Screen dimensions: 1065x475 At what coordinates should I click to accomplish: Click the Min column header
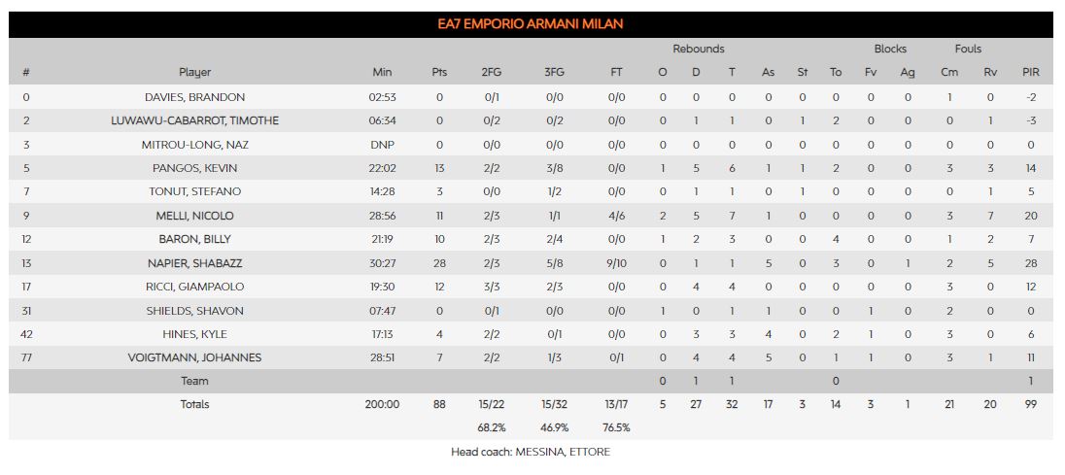(383, 73)
